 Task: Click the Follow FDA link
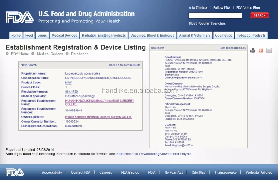pos(222,8)
